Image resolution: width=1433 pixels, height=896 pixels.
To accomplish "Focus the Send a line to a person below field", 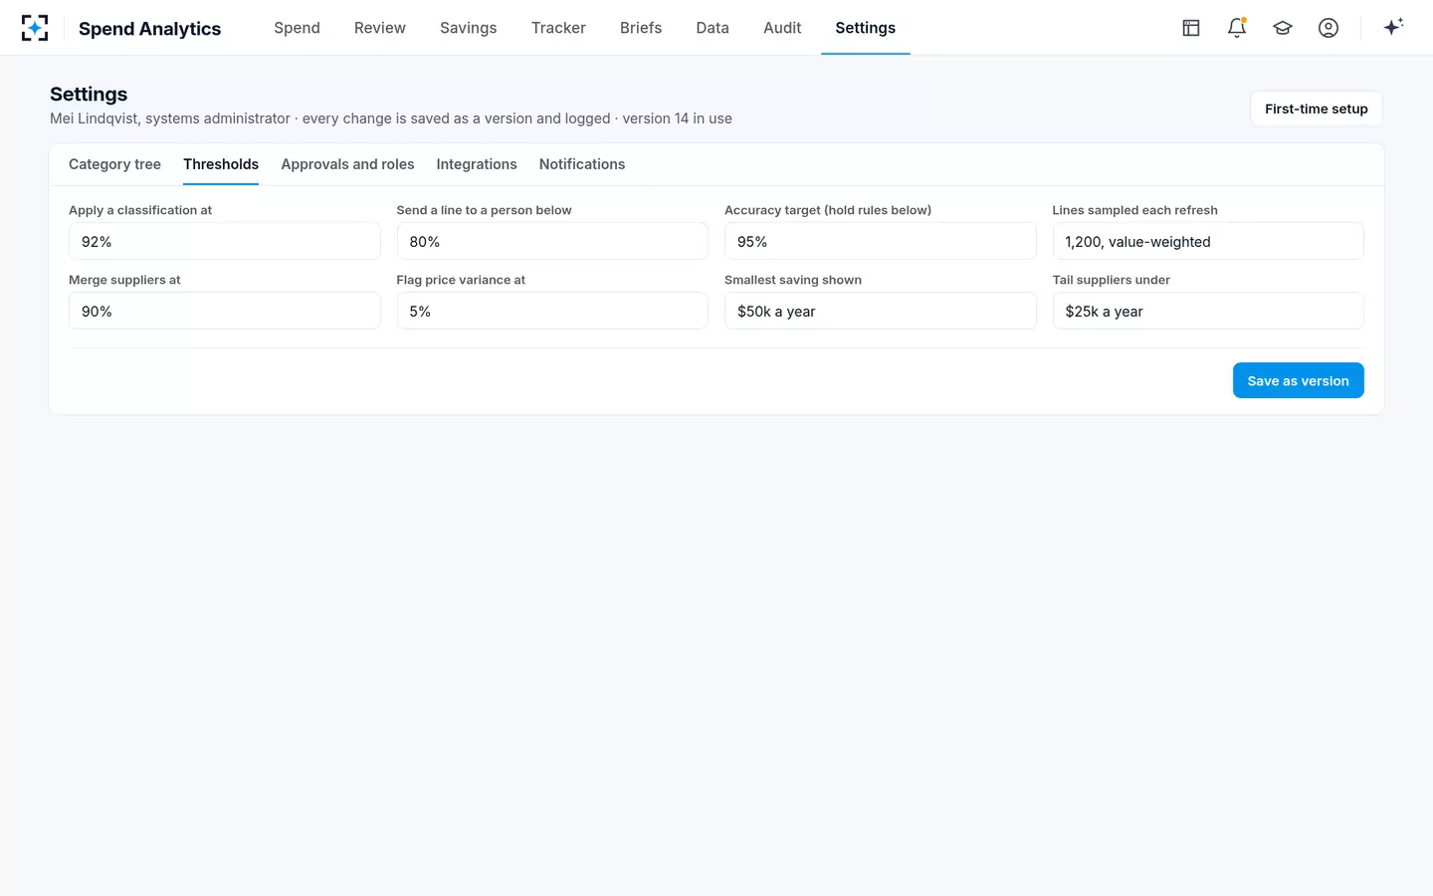I will click(552, 241).
